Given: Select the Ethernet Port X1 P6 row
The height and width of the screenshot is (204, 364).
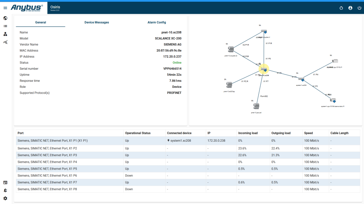Looking at the screenshot, I should pos(188,176).
